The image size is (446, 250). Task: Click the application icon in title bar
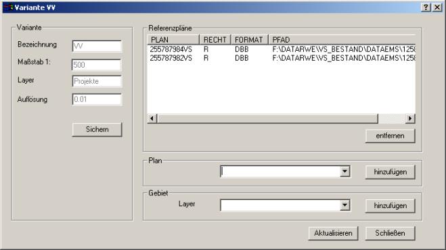(9, 7)
